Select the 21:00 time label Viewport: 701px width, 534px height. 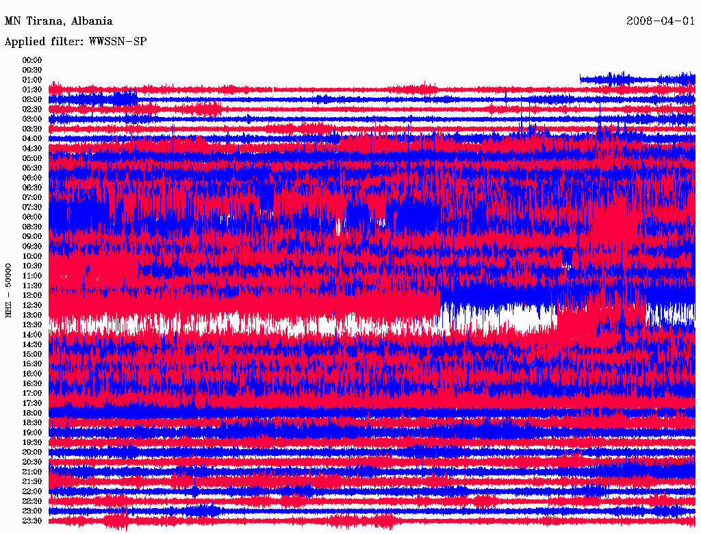31,472
